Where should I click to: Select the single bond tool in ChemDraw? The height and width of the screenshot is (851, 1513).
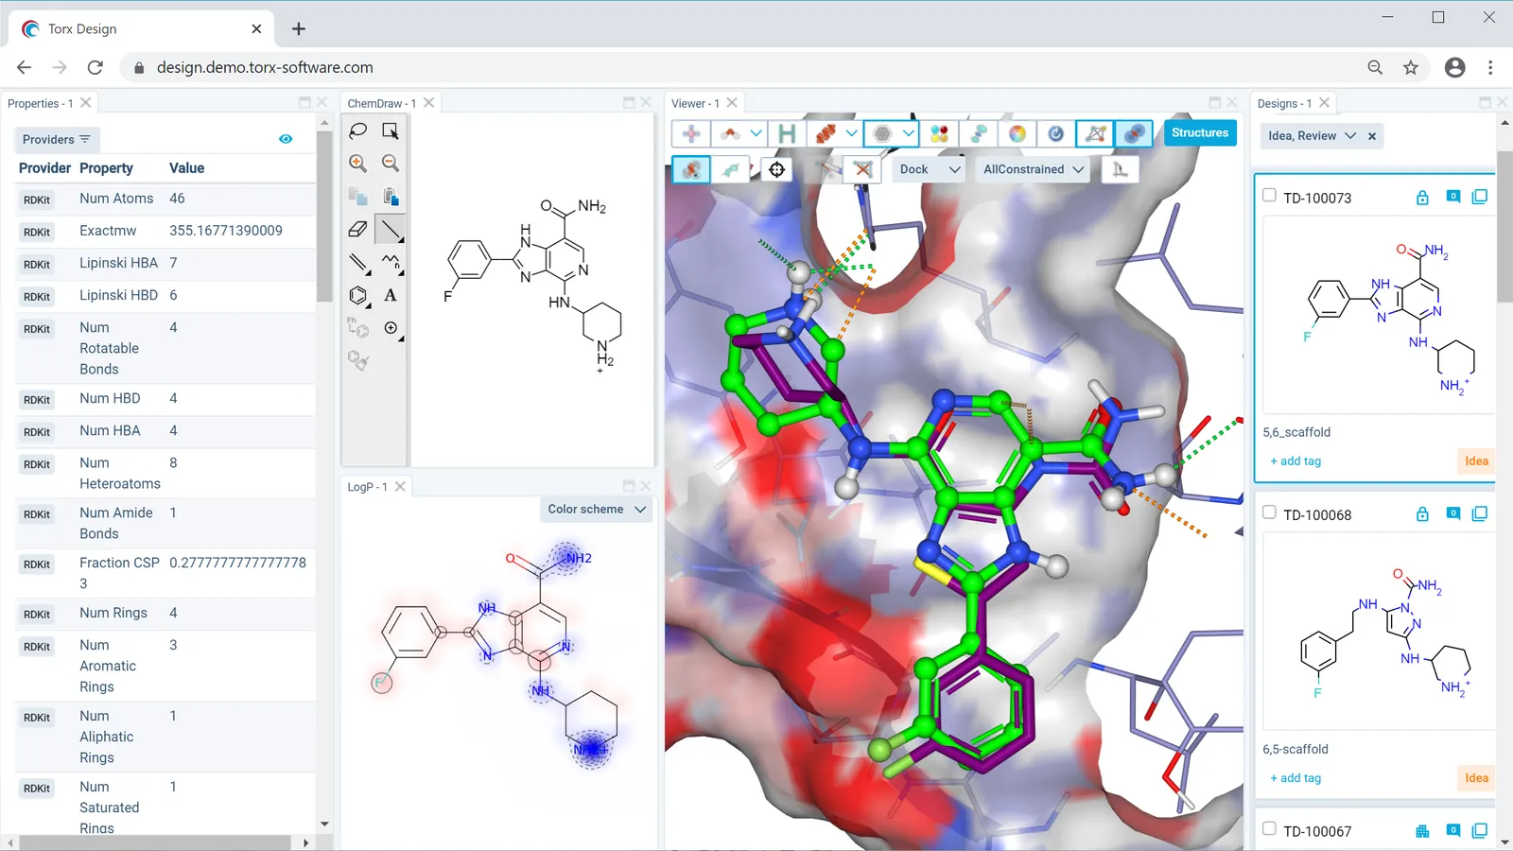[x=391, y=229]
